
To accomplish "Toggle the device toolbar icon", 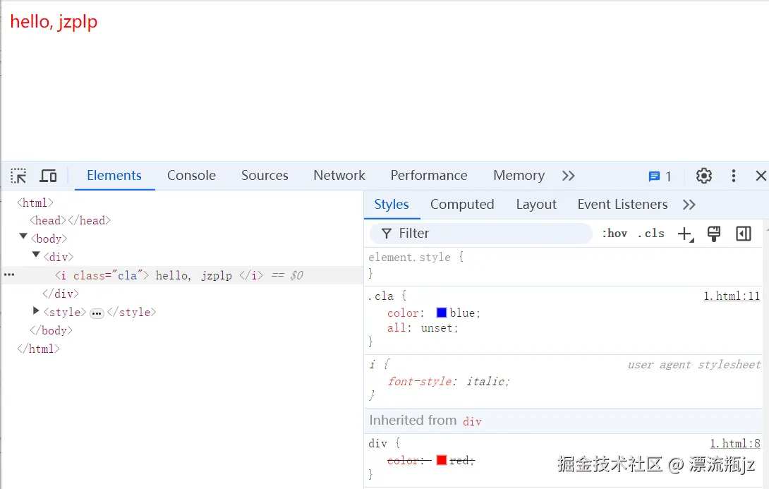I will [x=48, y=176].
